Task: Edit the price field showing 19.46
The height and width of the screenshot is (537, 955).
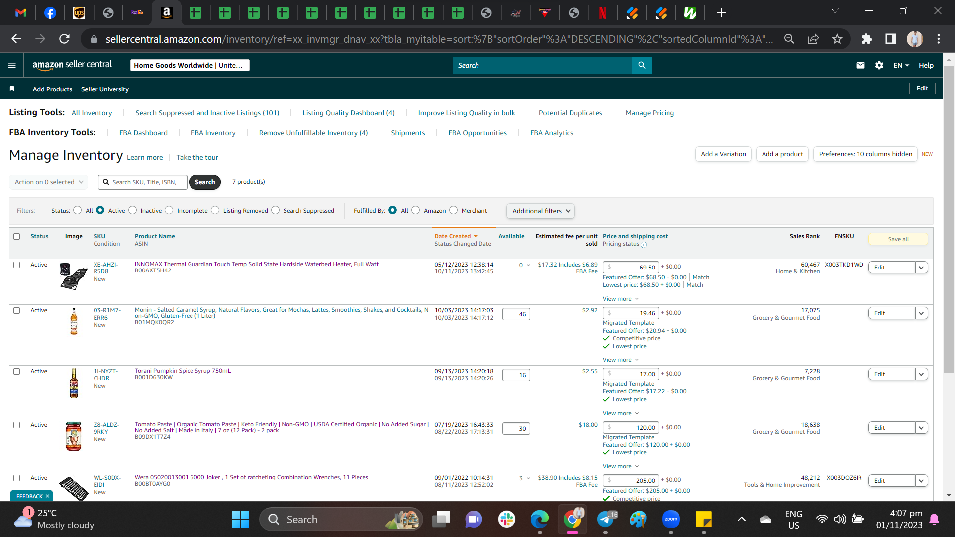Action: click(631, 313)
